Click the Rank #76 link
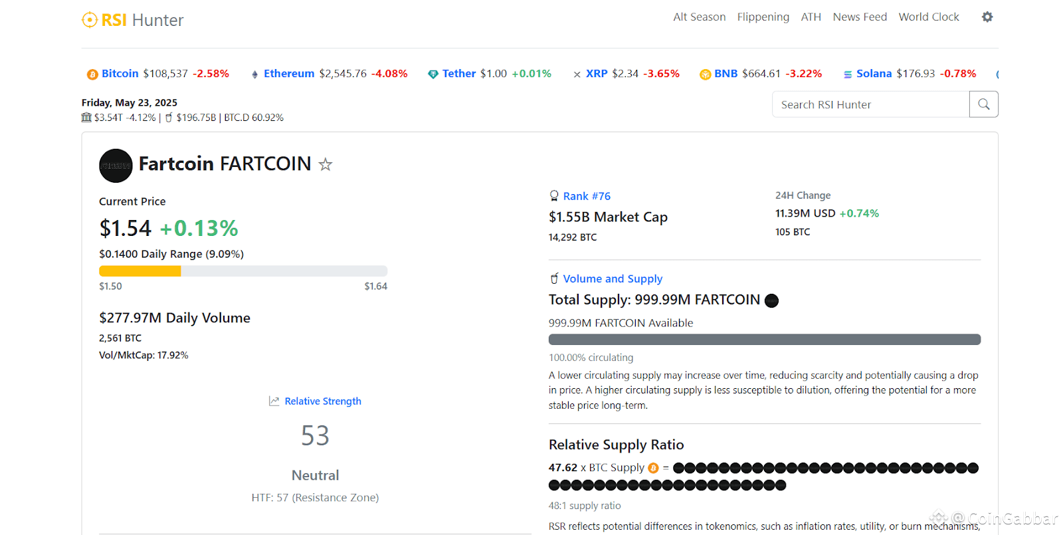Screen dimensions: 1063x535 pos(587,196)
